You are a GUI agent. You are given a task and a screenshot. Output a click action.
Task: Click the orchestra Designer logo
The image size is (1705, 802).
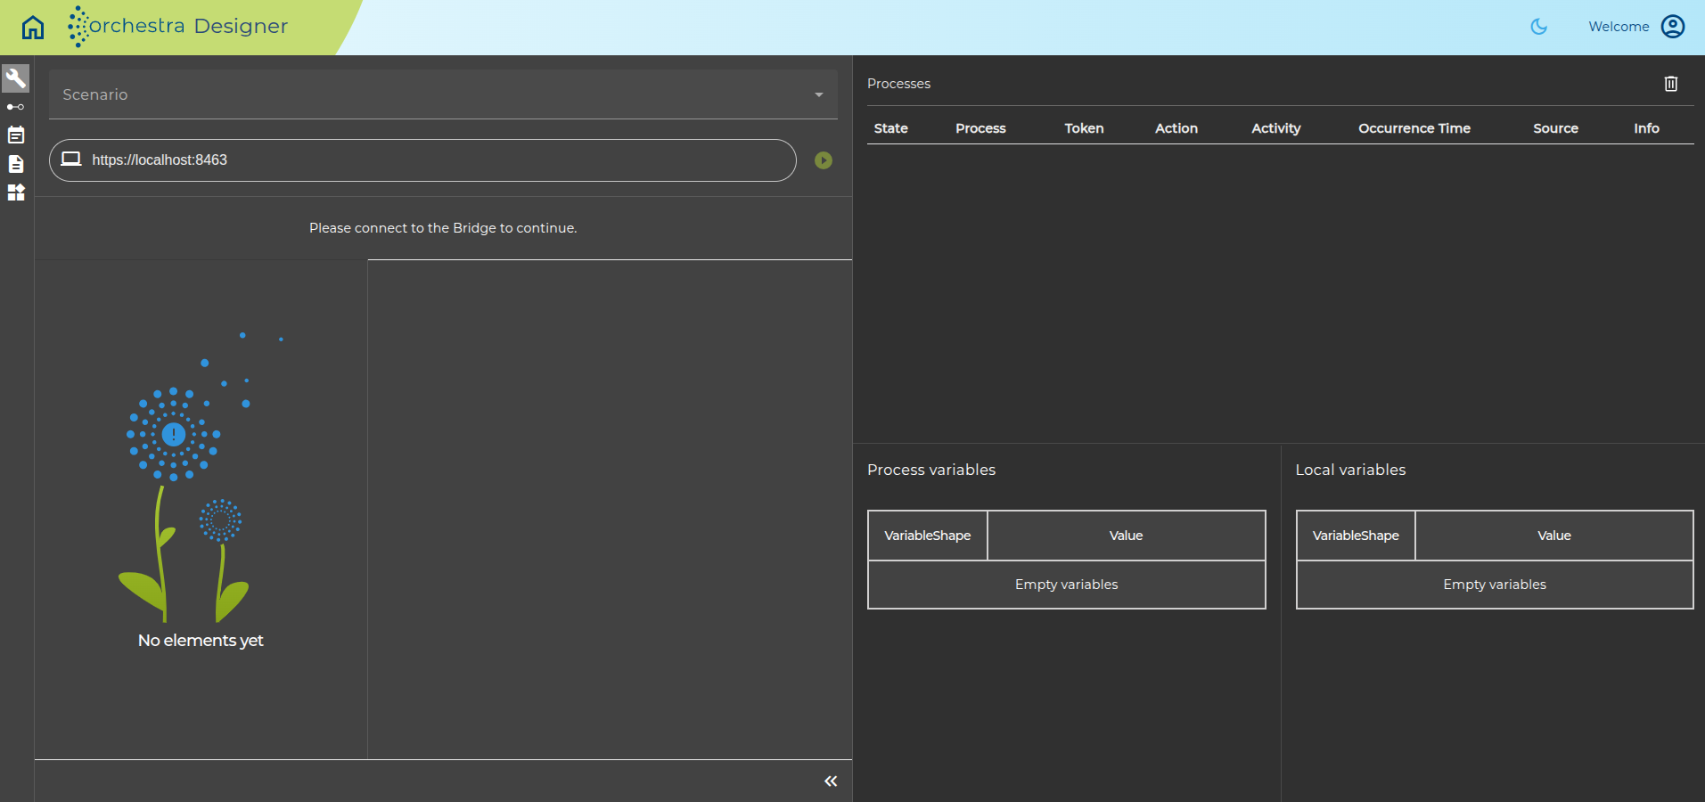point(178,26)
